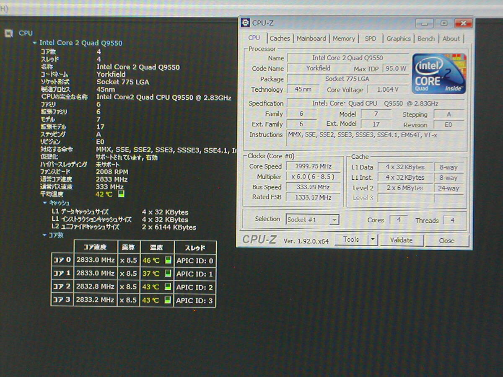
Task: Click the Core Voltage value 1.064 V
Action: tap(388, 89)
